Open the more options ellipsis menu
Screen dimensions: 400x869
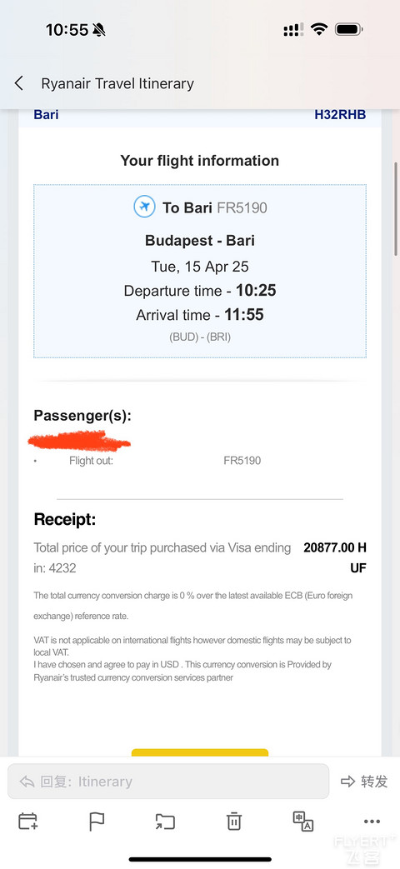372,822
